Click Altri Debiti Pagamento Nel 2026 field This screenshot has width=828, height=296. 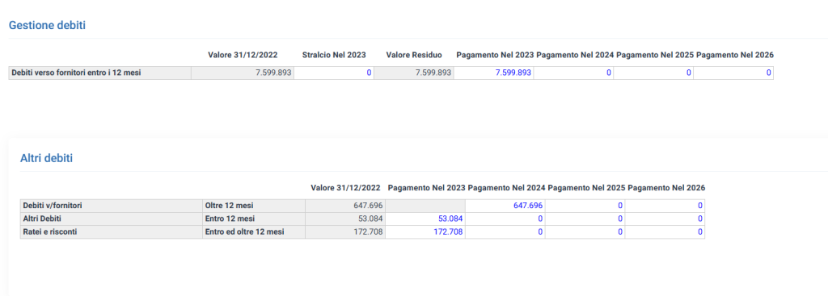click(x=665, y=219)
